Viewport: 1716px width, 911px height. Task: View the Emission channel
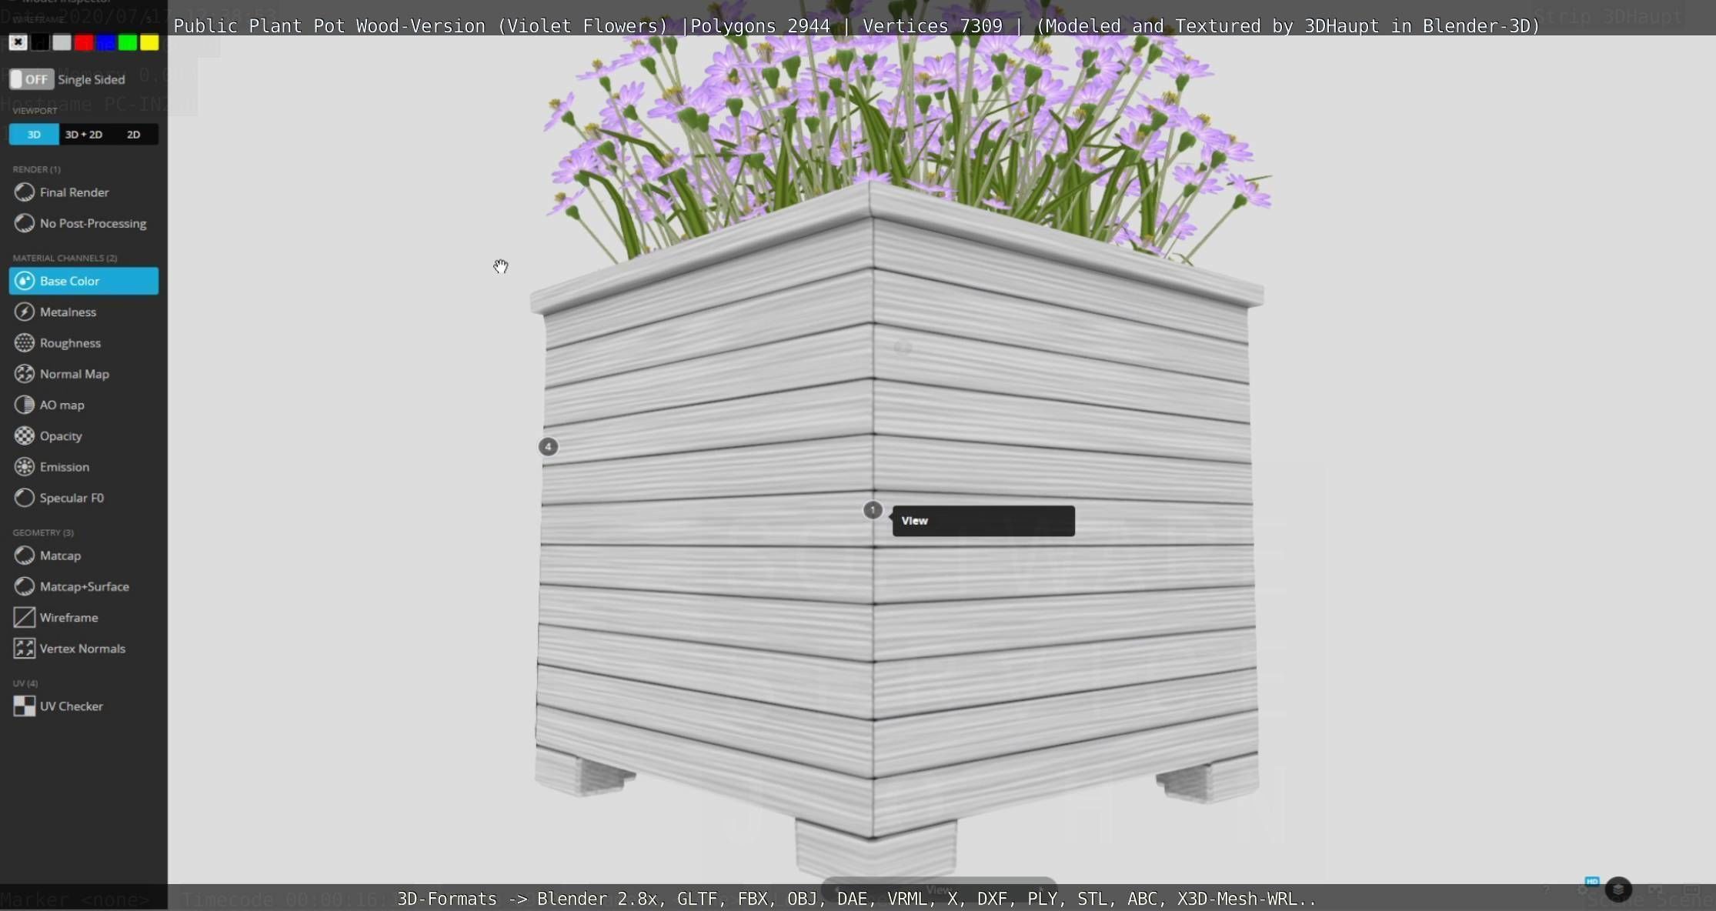click(x=83, y=466)
